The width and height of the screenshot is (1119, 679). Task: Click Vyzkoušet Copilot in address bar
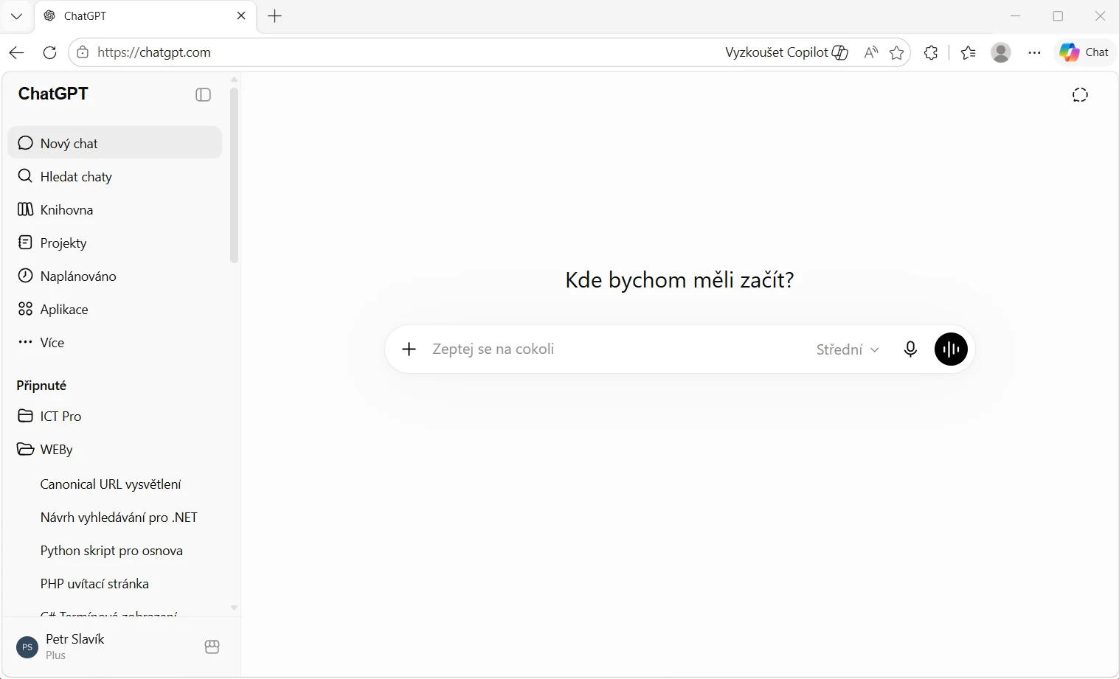pos(786,52)
